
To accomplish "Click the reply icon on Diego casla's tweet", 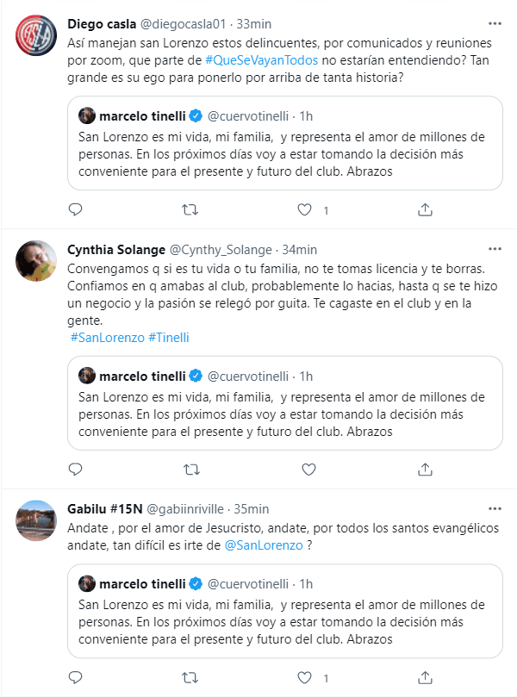I will (75, 208).
